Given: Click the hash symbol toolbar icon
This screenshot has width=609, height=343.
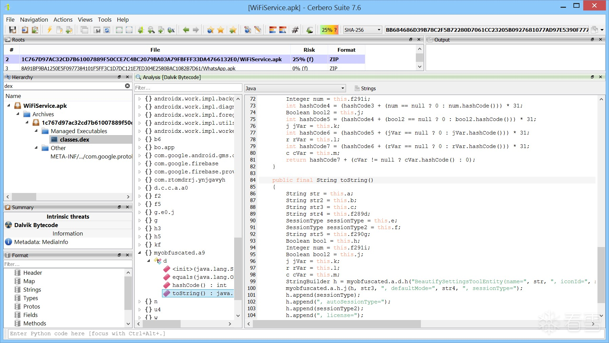Looking at the screenshot, I should 295,30.
